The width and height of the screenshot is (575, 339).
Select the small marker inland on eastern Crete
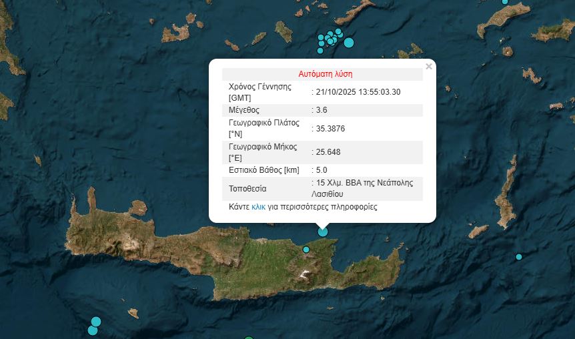tap(306, 250)
